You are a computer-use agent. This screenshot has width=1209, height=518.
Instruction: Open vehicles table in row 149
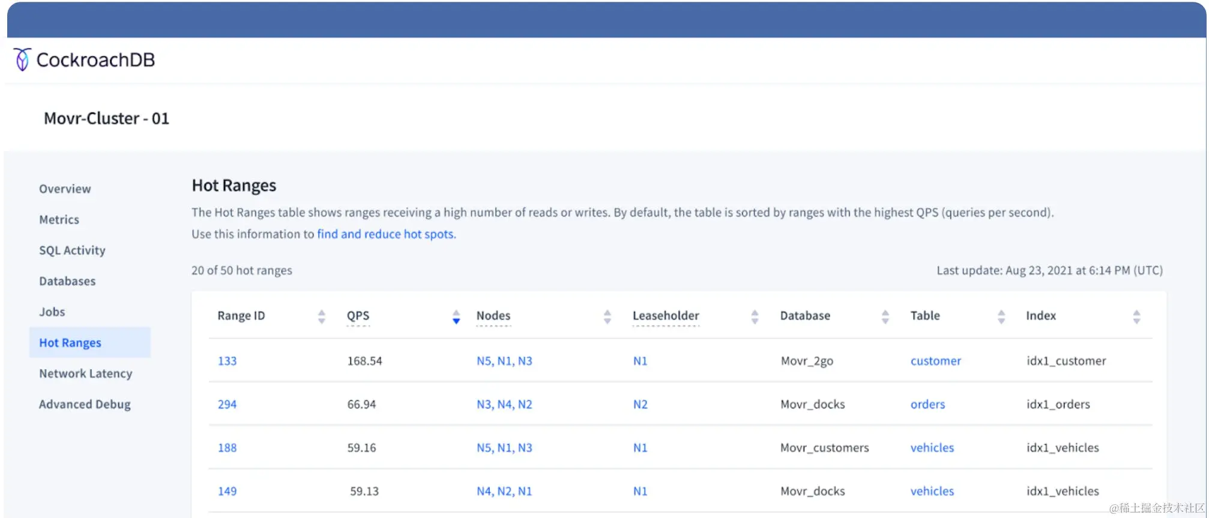(x=932, y=491)
